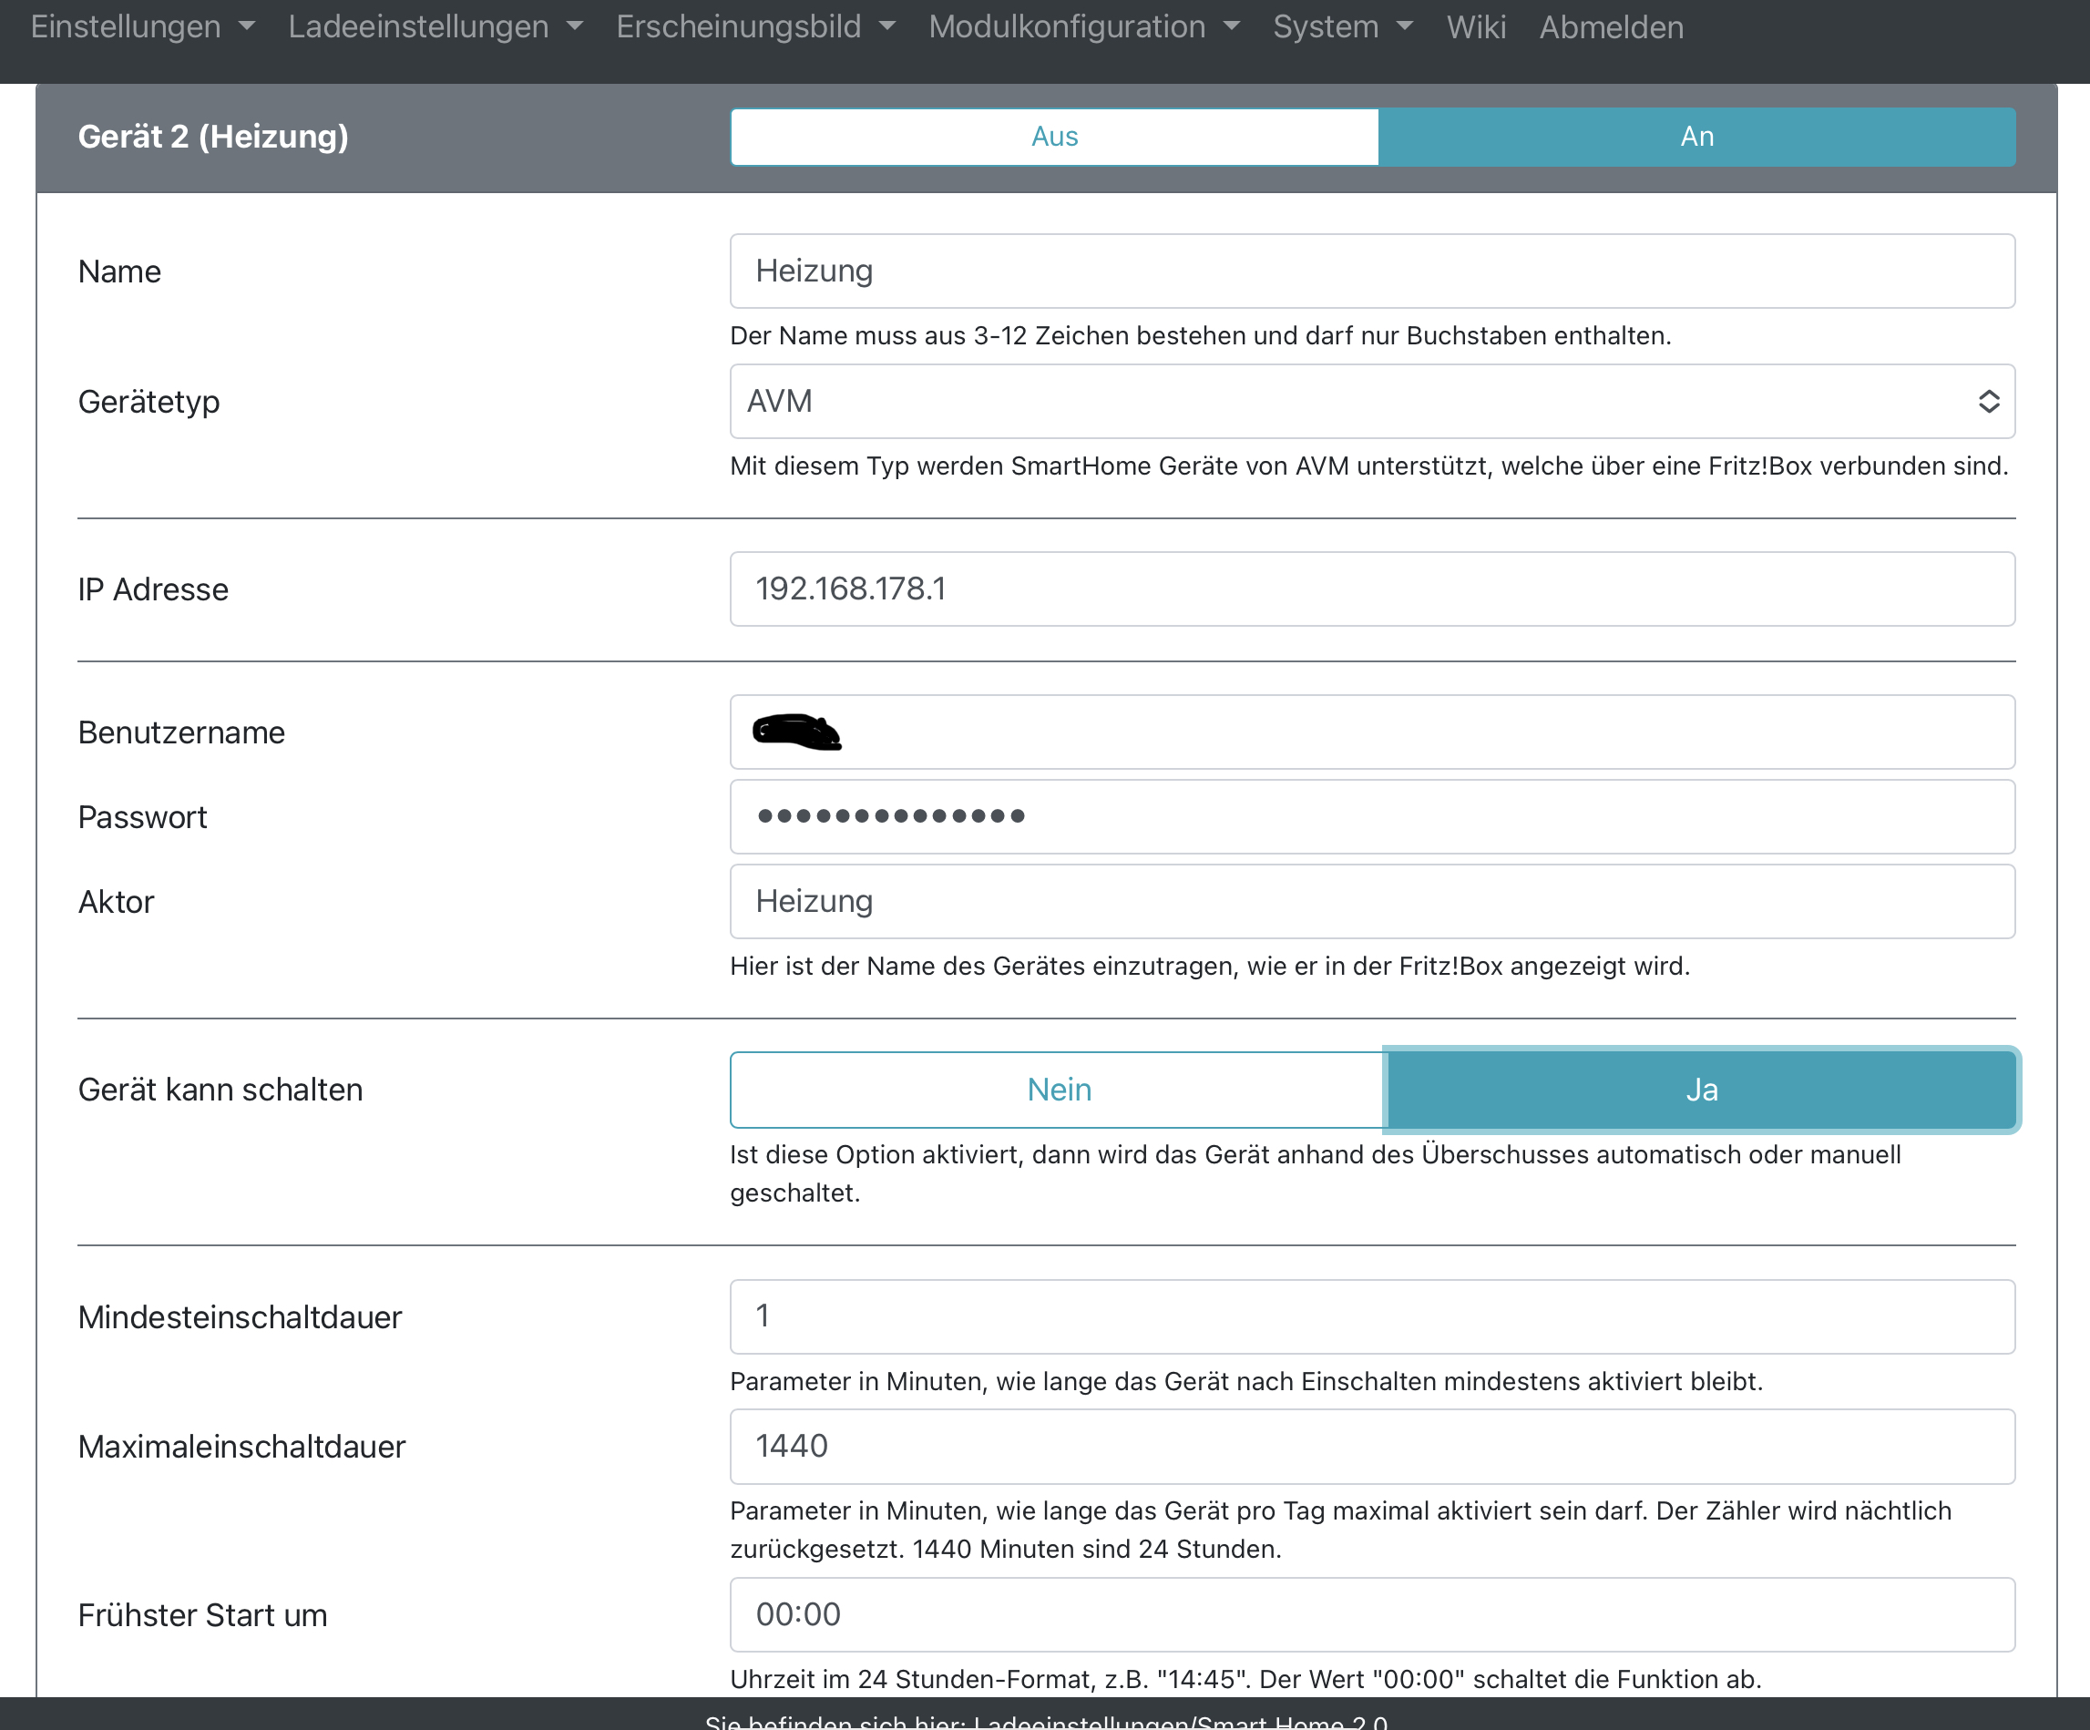Open the Wiki link
Viewport: 2090px width, 1730px height.
(x=1475, y=27)
